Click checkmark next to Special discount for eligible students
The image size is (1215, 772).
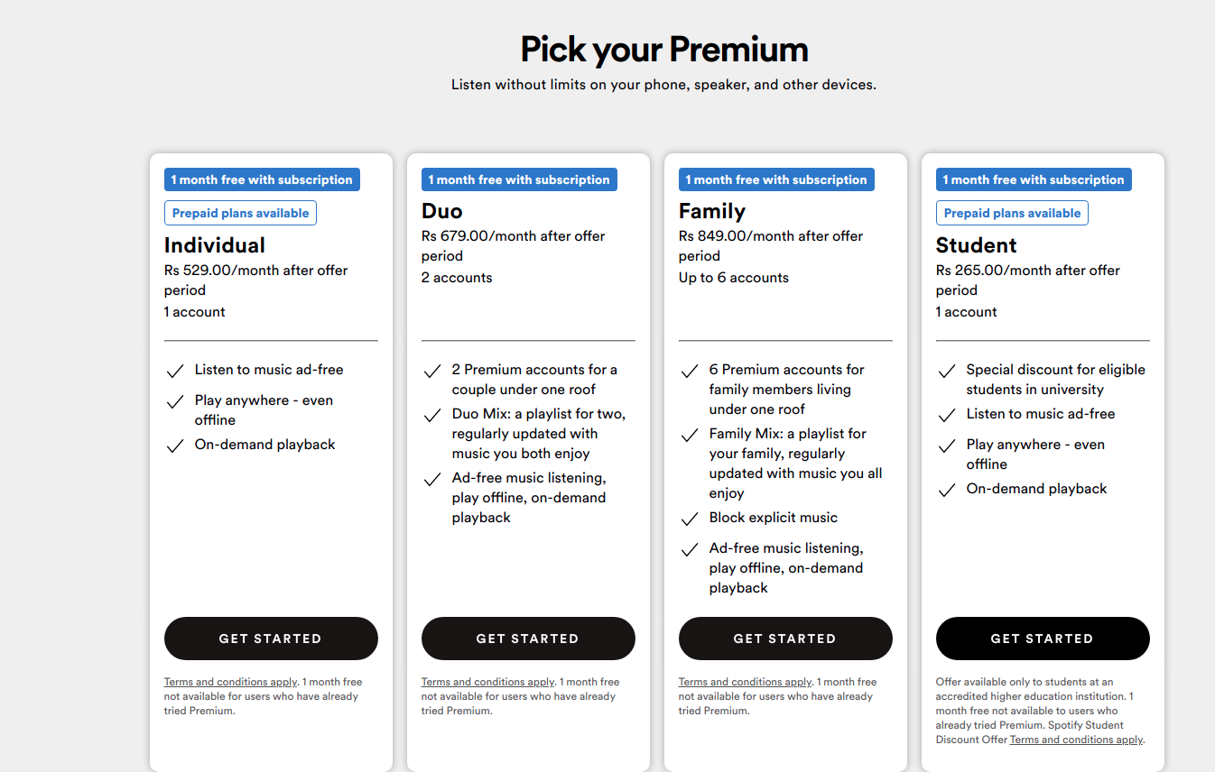[947, 371]
